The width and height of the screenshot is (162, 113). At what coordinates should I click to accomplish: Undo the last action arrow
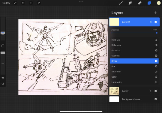(3, 78)
